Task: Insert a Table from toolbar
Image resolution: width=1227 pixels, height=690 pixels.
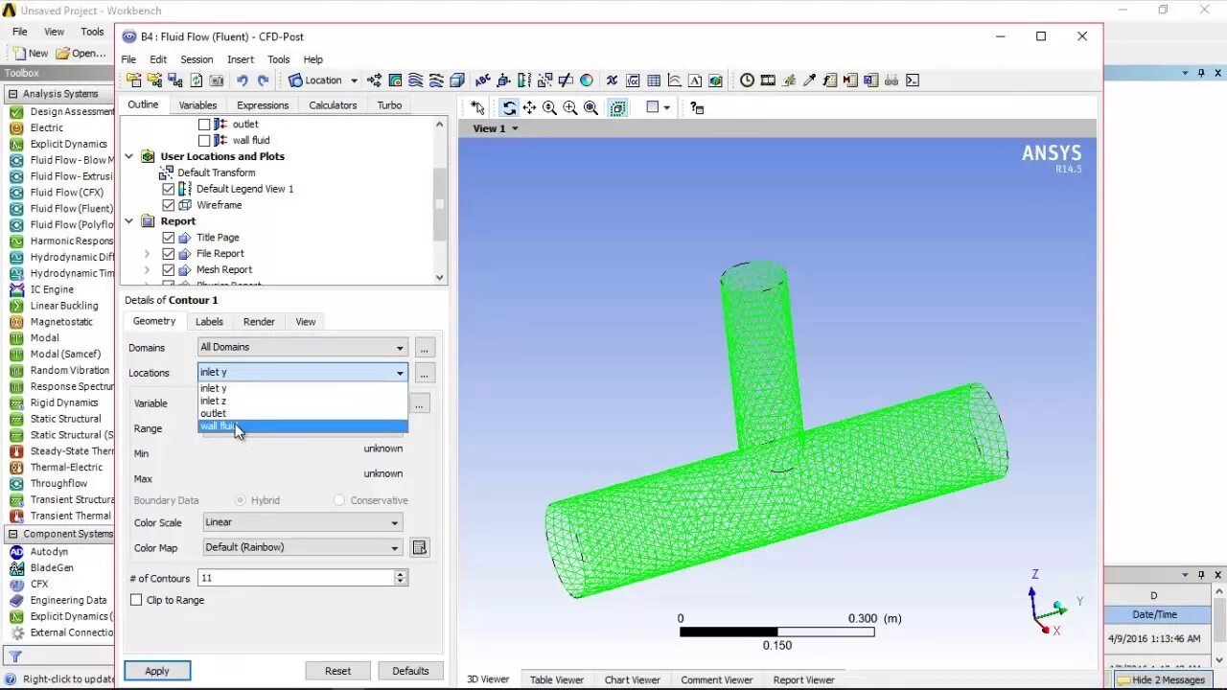Action: [653, 80]
